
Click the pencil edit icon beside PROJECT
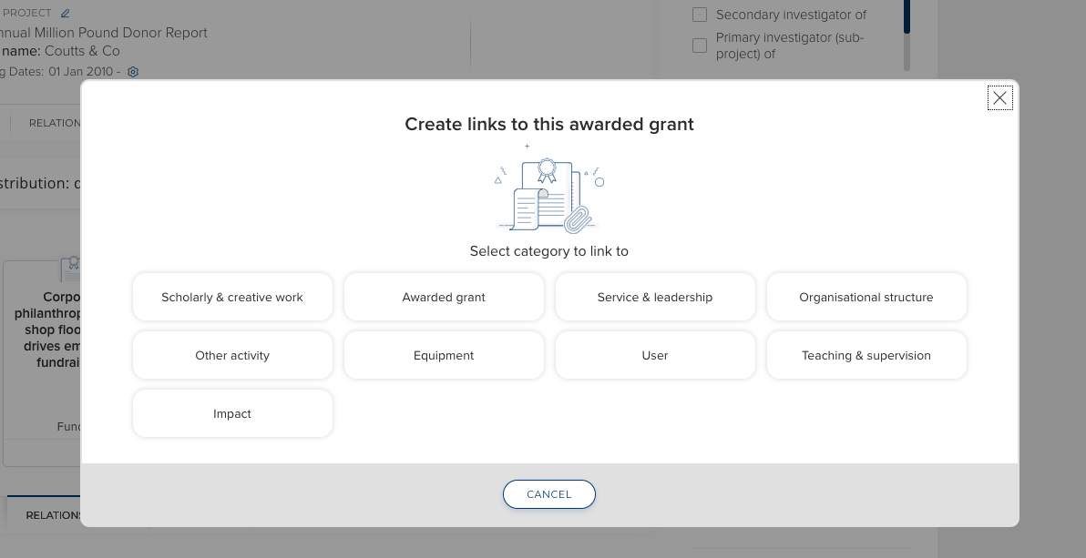tap(65, 14)
